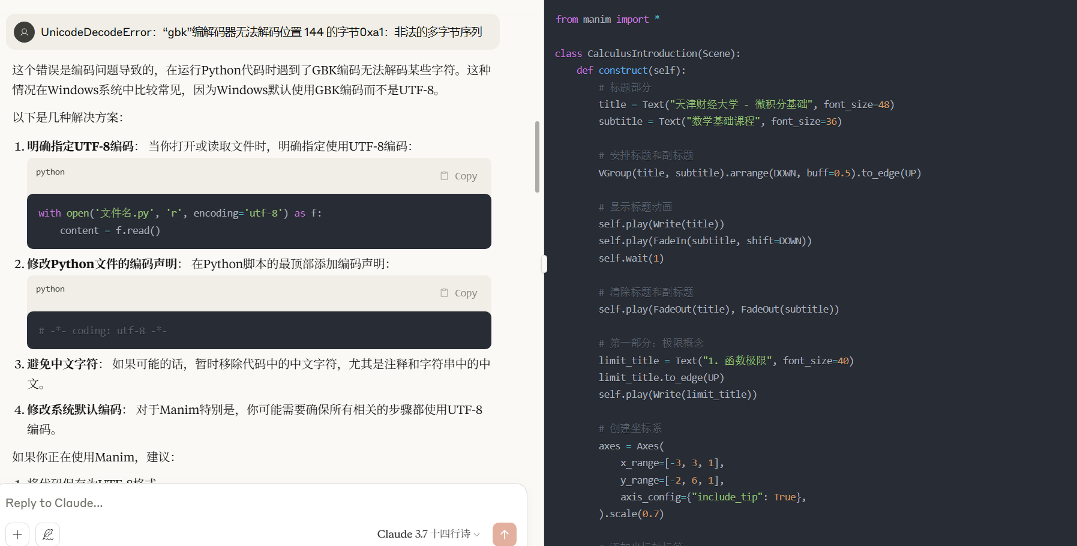Screen dimensions: 1077x546
Task: Click heading '修改Python文件的编码声明'
Action: (x=103, y=264)
